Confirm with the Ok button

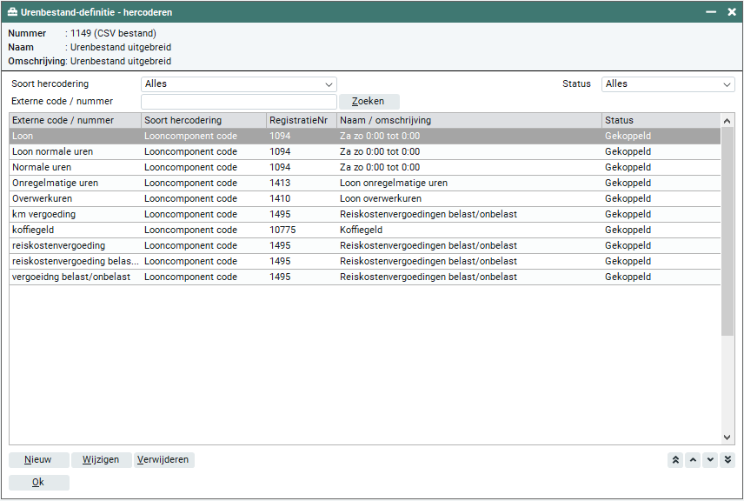(x=38, y=483)
